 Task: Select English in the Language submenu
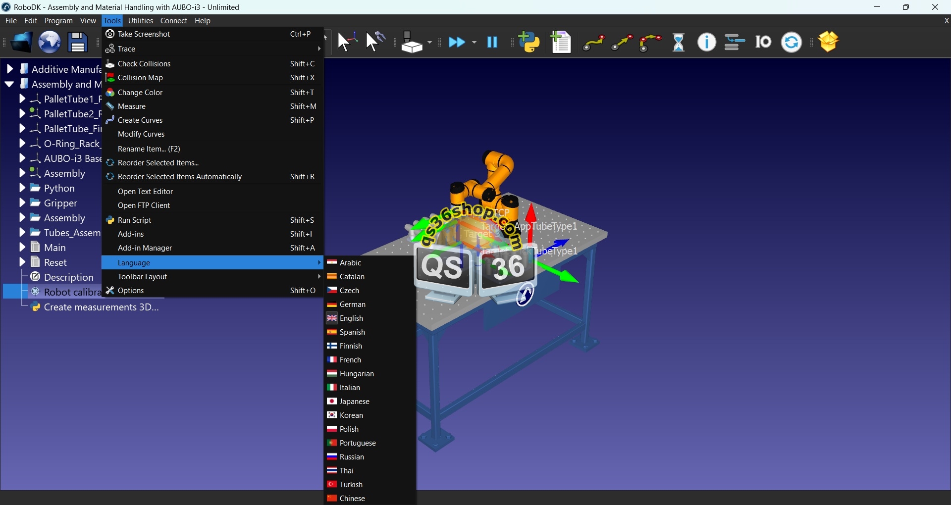[x=347, y=319]
